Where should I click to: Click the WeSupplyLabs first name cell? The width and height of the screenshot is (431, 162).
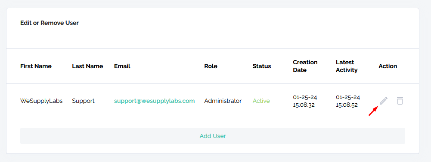point(41,101)
